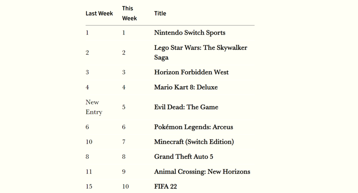358x193 pixels.
Task: Click Minecraft (Switch Edition) title
Action: pyautogui.click(x=194, y=142)
